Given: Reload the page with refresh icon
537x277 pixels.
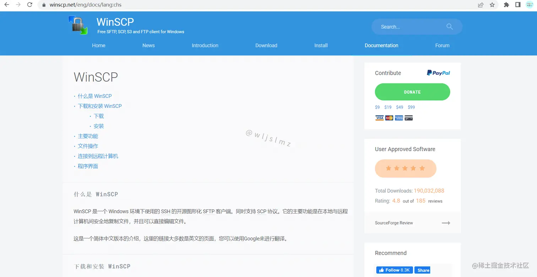Looking at the screenshot, I should coord(29,5).
